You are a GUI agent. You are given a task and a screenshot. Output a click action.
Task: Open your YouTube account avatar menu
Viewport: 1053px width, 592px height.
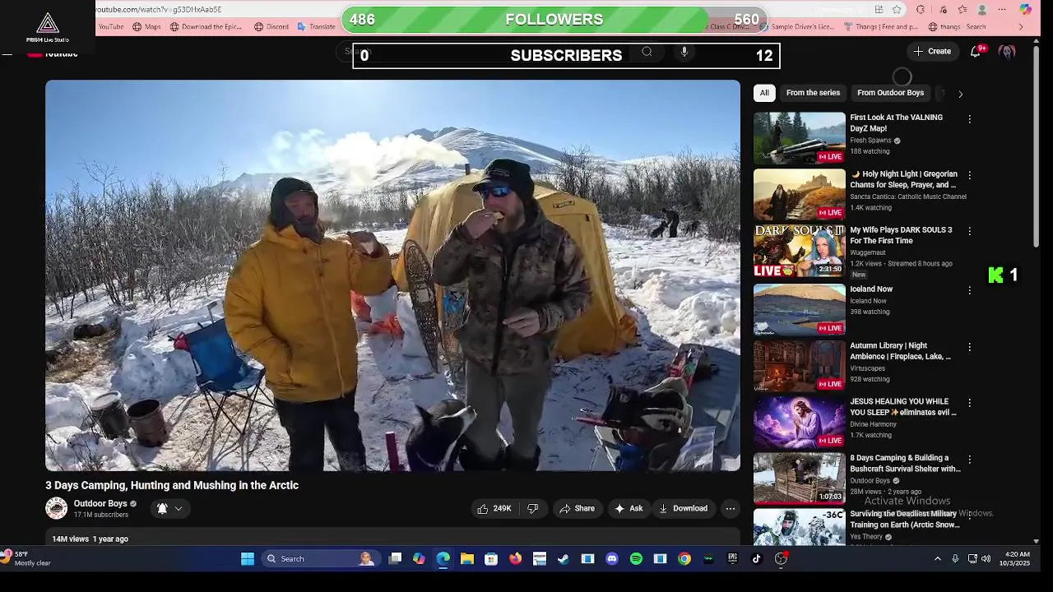1007,51
